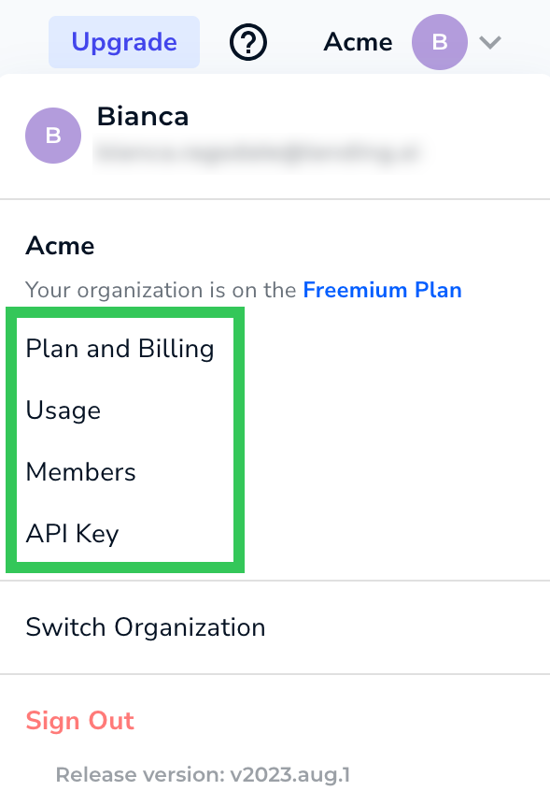Select the Bianca profile name
This screenshot has width=550, height=805.
(x=143, y=116)
